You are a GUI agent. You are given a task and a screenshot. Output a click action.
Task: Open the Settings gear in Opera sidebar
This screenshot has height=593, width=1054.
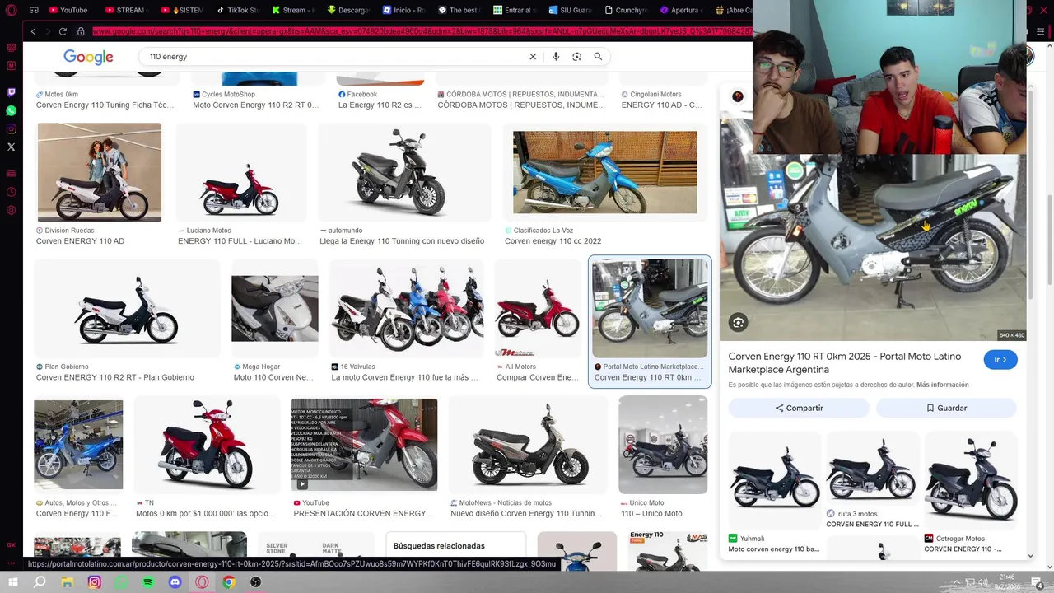point(11,210)
